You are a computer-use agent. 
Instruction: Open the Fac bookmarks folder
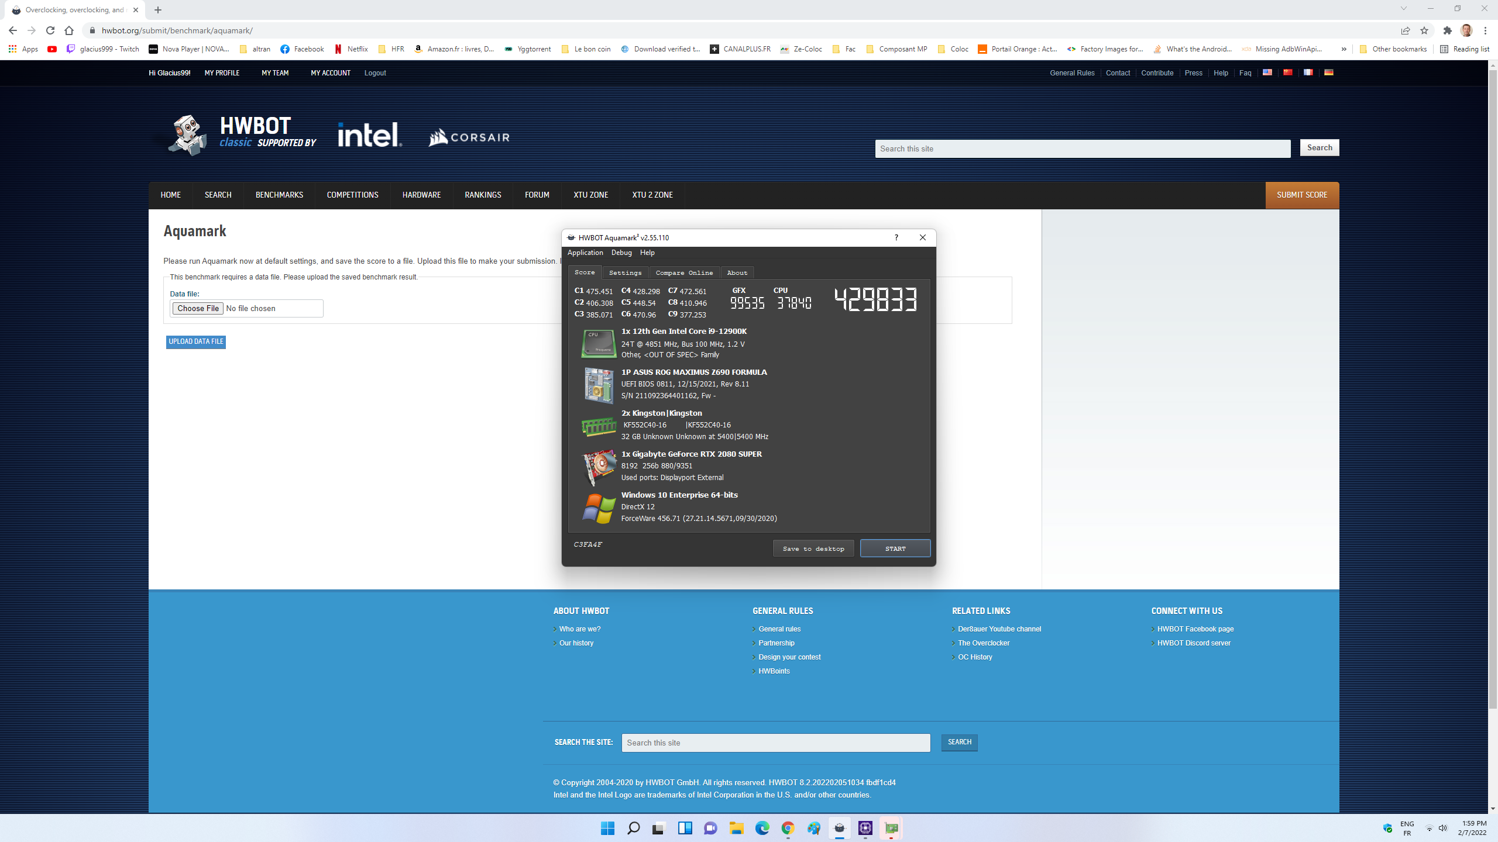coord(844,49)
